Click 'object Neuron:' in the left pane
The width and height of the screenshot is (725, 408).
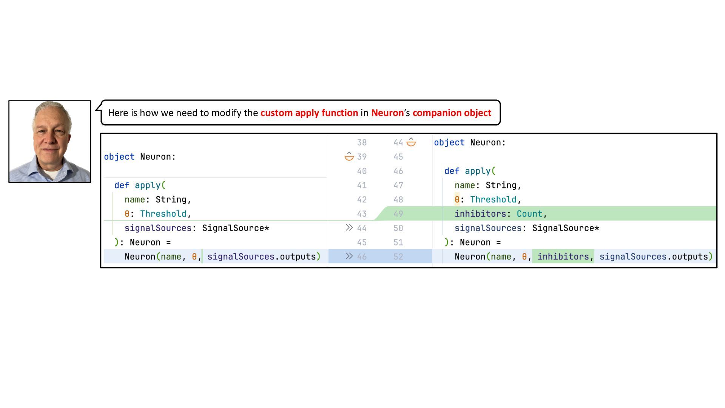[x=140, y=157]
